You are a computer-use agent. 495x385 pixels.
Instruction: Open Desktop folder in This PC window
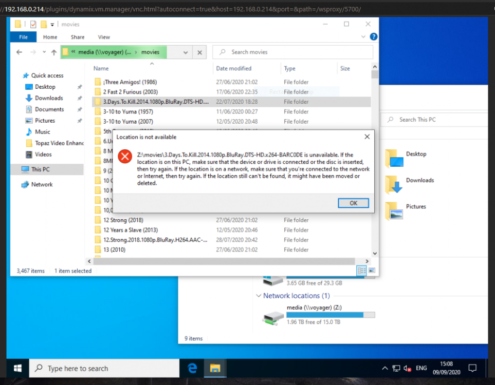406,158
